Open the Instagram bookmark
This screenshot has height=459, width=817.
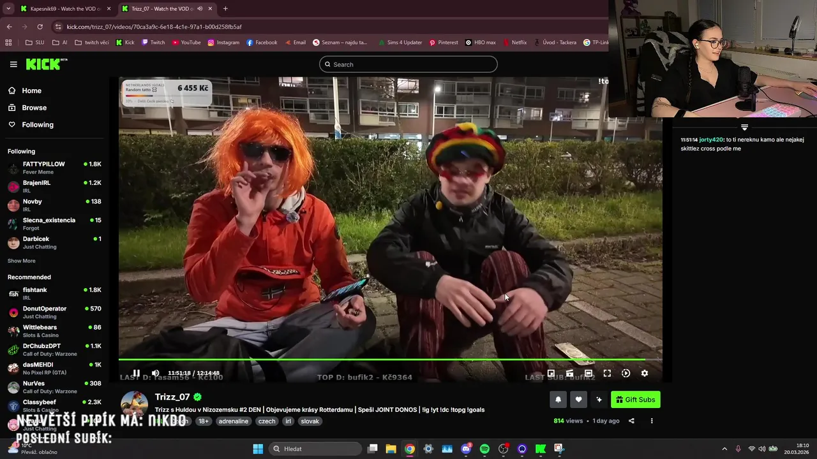(x=223, y=43)
